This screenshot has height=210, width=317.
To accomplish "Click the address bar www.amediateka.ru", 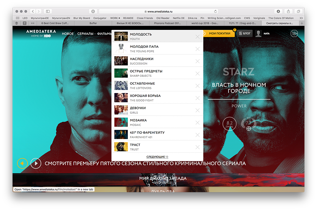I will click(159, 11).
